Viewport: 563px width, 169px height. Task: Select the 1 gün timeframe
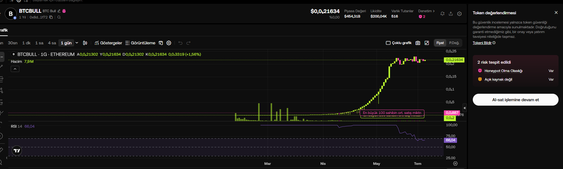point(66,43)
